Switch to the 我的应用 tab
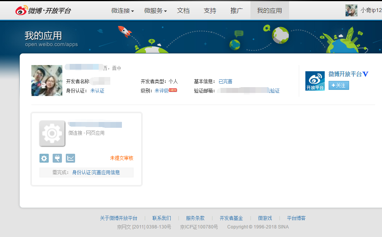 click(269, 11)
